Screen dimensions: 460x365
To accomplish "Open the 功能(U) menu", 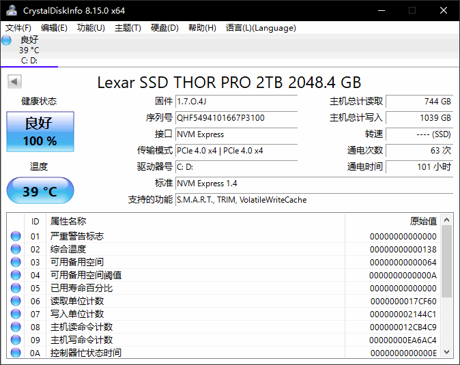I will pos(91,28).
